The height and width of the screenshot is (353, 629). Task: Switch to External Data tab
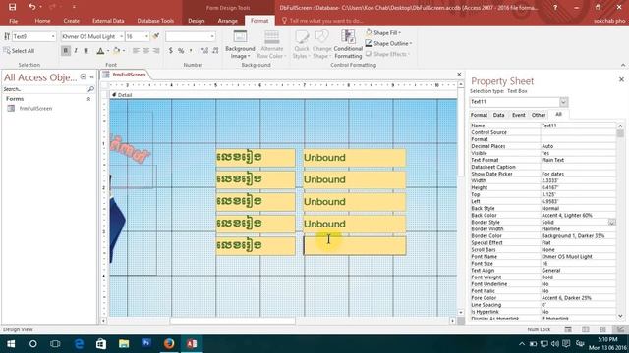108,21
